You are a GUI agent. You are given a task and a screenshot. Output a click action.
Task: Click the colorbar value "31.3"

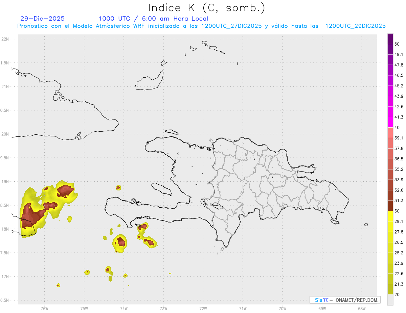point(399,201)
